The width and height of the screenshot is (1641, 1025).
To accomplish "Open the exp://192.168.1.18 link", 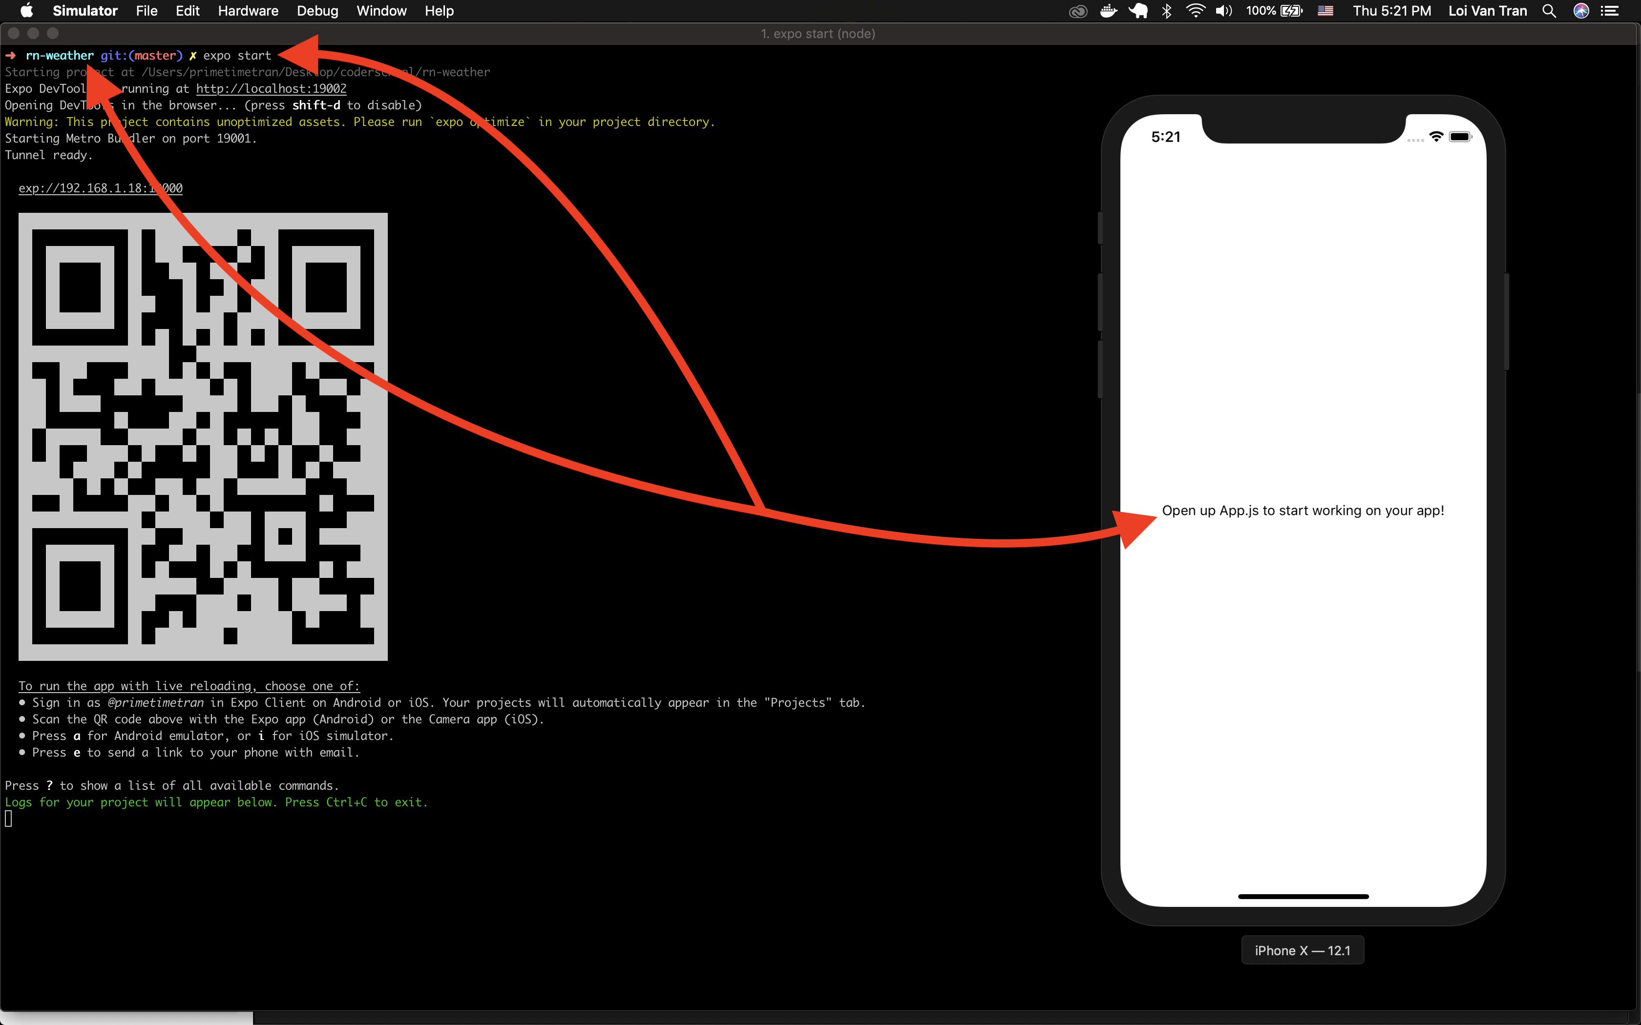I will [x=100, y=188].
